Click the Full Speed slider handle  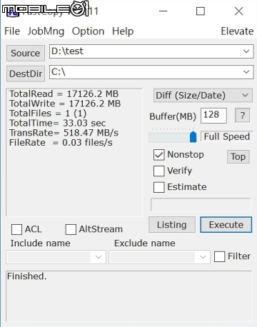[193, 137]
